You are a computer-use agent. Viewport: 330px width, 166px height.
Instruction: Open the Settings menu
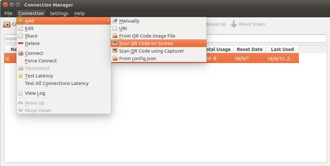pyautogui.click(x=59, y=13)
